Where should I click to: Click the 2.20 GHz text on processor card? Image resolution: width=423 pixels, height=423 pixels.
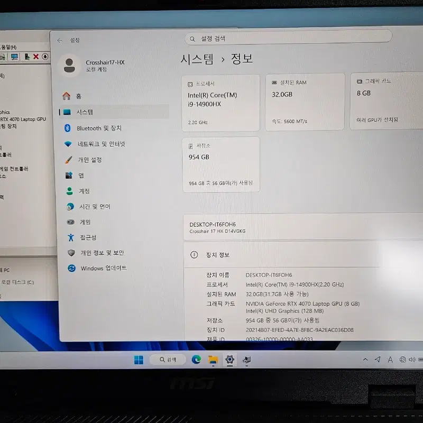click(198, 123)
